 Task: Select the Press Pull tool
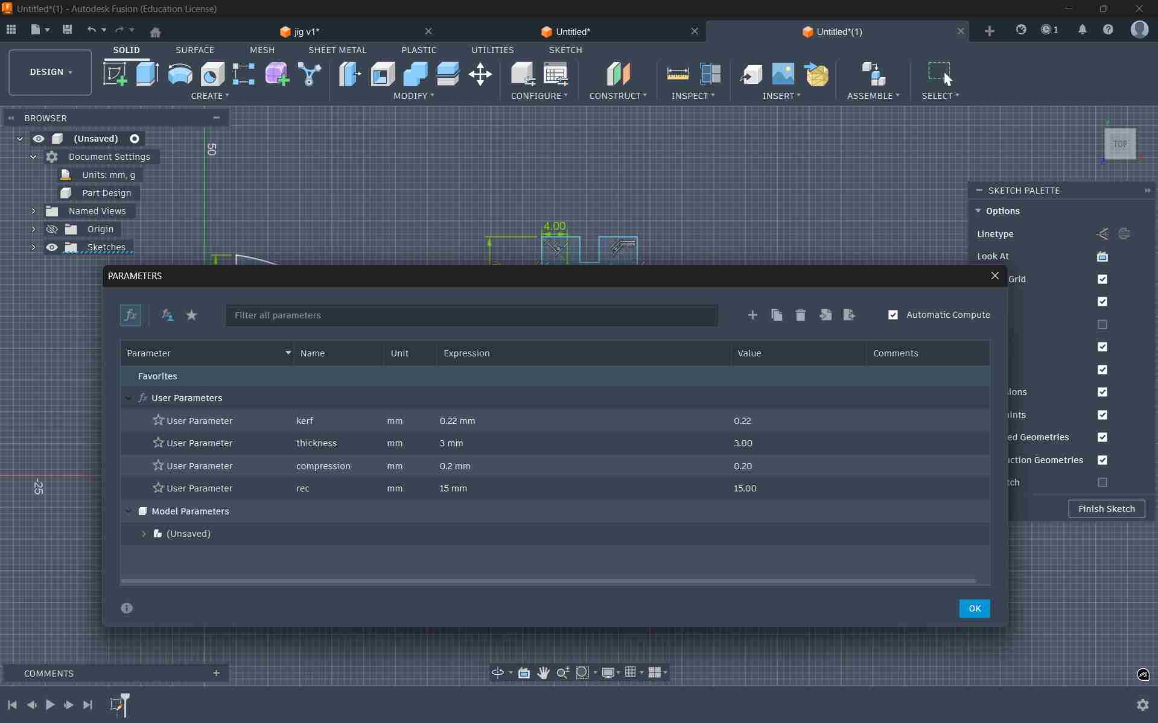(x=350, y=74)
